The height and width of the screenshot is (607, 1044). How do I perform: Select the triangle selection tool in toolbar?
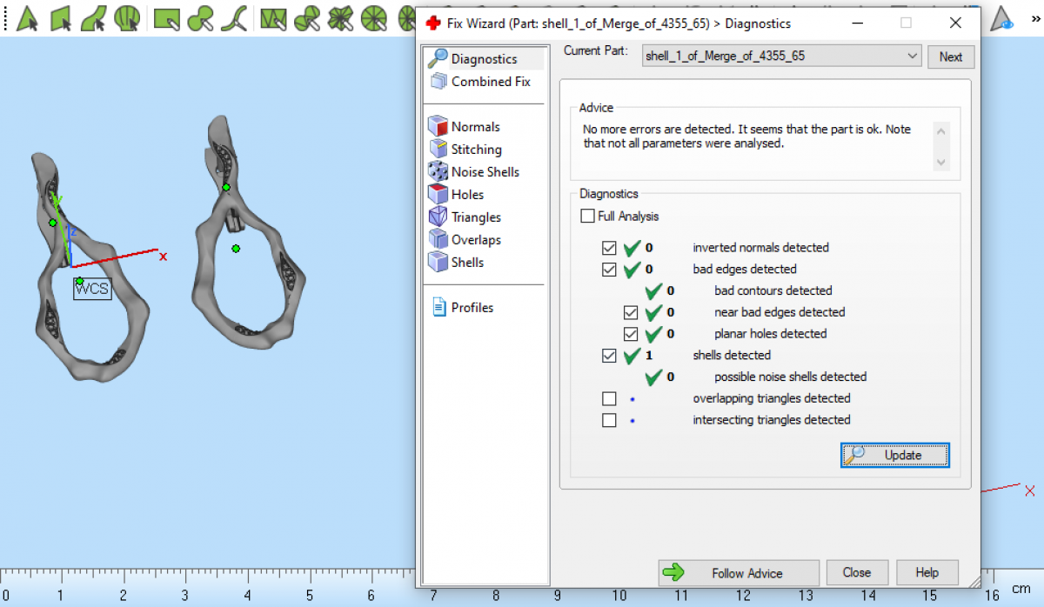tap(28, 17)
